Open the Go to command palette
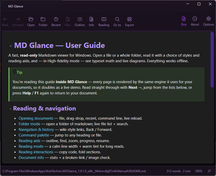 point(117,22)
